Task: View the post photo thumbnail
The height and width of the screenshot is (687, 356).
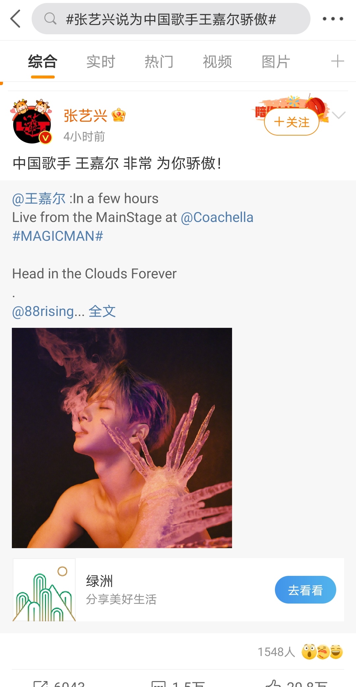Action: point(122,438)
